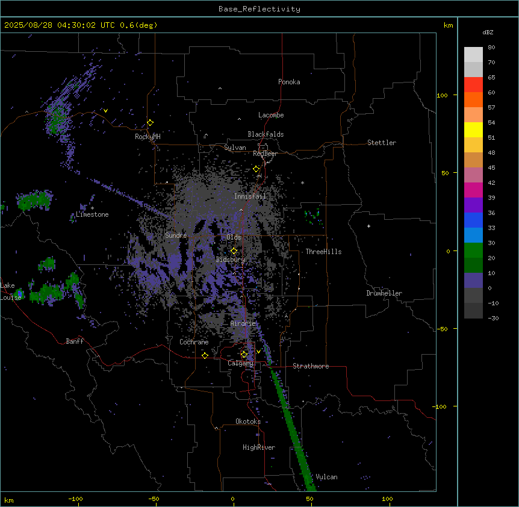Select the bright green 20-30 dBZ legend band
Image resolution: width=519 pixels, height=507 pixels.
[x=473, y=250]
